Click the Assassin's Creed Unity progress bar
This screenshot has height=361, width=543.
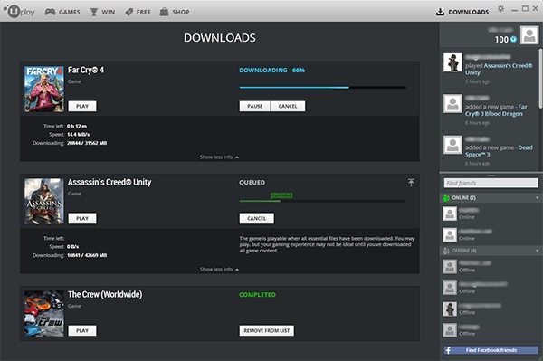click(322, 201)
